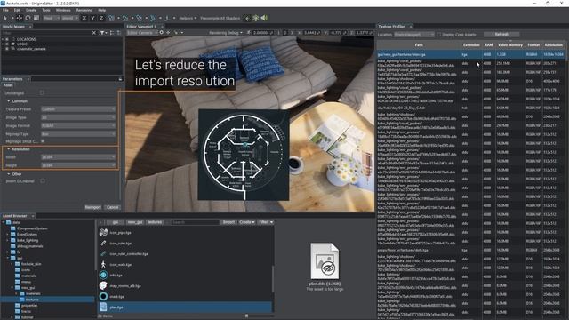Click the textures breadcrumb button
The image size is (569, 320).
pyautogui.click(x=155, y=222)
